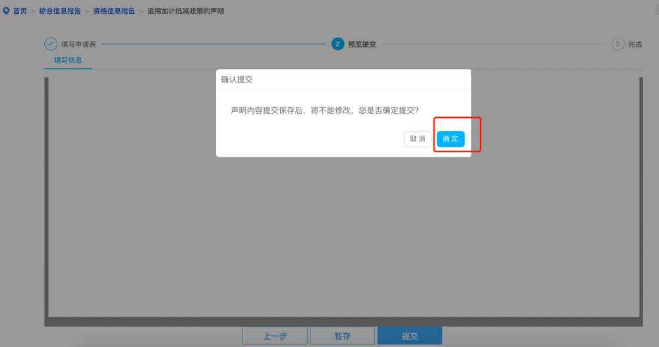659x347 pixels.
Task: Click the 确认提交 dialog title bar
Action: (x=343, y=79)
